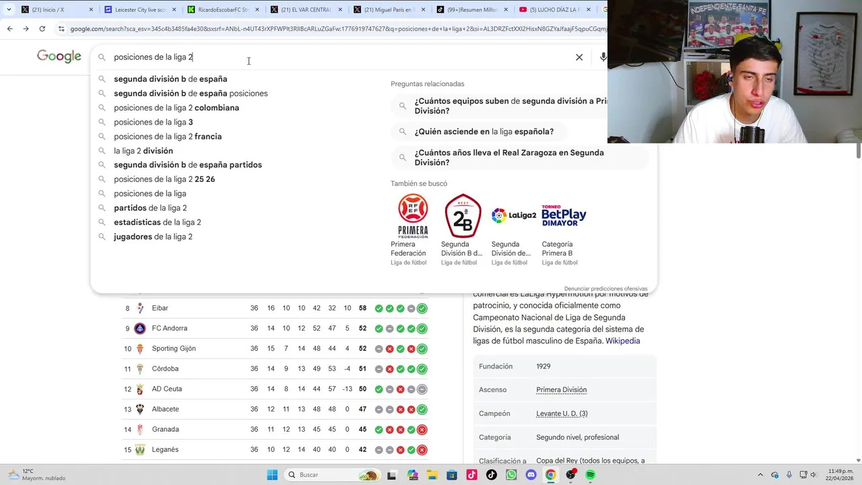Select suggestion 'la liga 2 división'
862x485 pixels.
pyautogui.click(x=143, y=151)
